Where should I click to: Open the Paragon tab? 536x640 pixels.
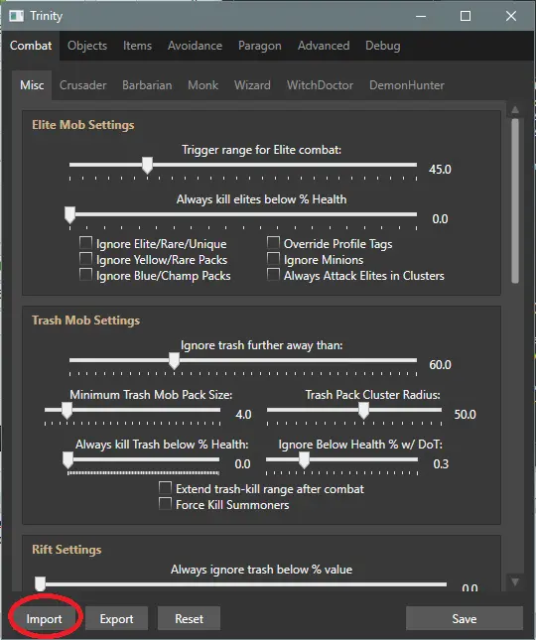point(260,46)
